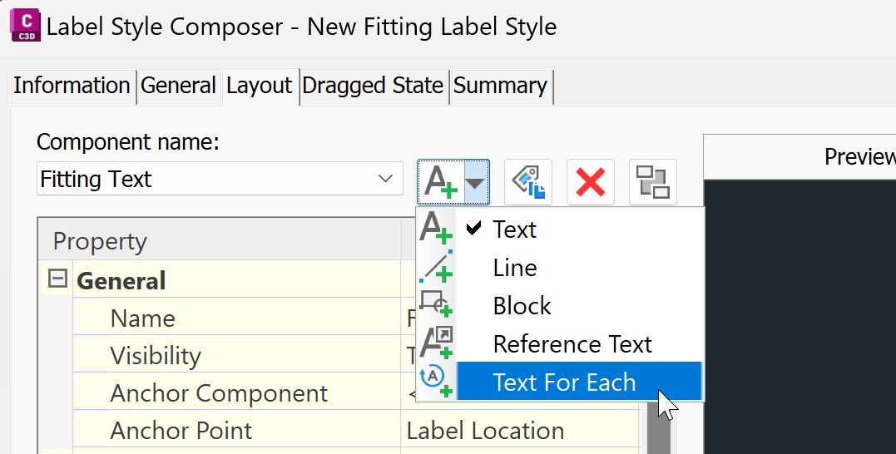The height and width of the screenshot is (454, 896).
Task: Choose Line from the component menu
Action: point(515,268)
